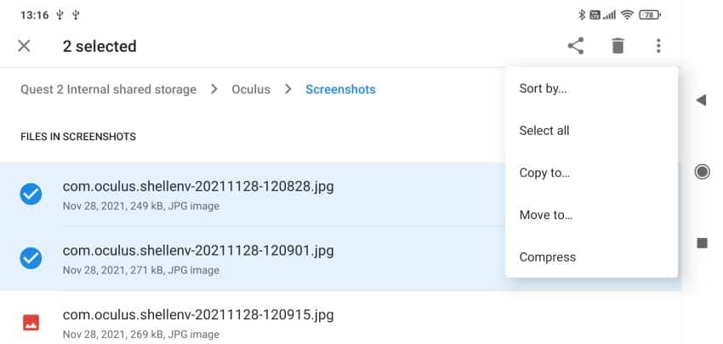Viewport: 723px width, 344px height.
Task: Select file com.oculus.shellenv-20211128-120915.jpg
Action: [341, 323]
